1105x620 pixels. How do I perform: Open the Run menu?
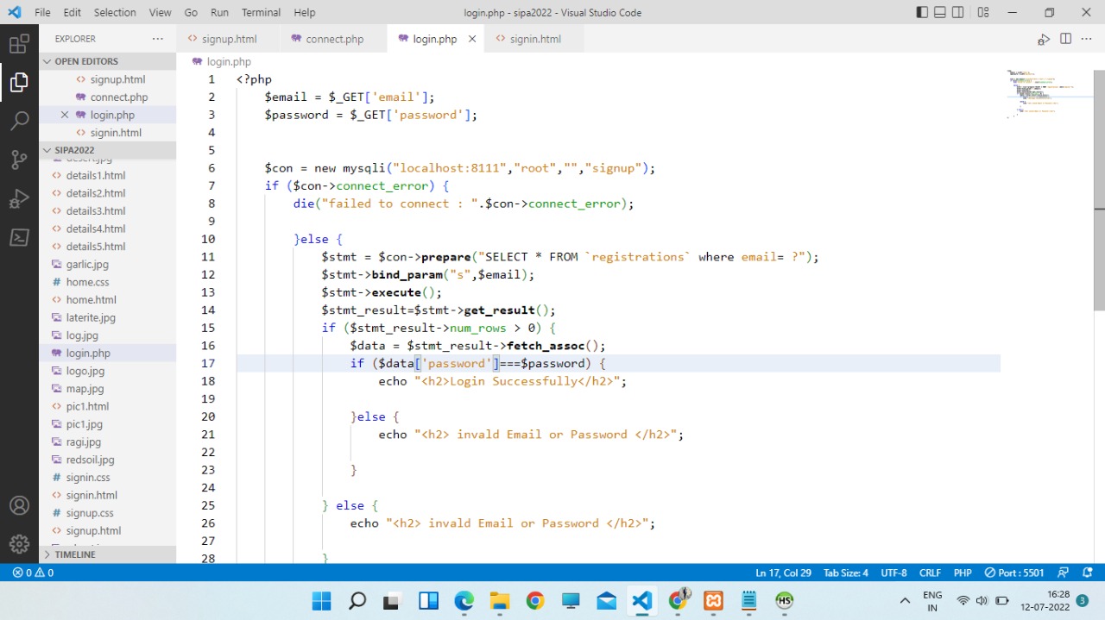click(x=220, y=12)
